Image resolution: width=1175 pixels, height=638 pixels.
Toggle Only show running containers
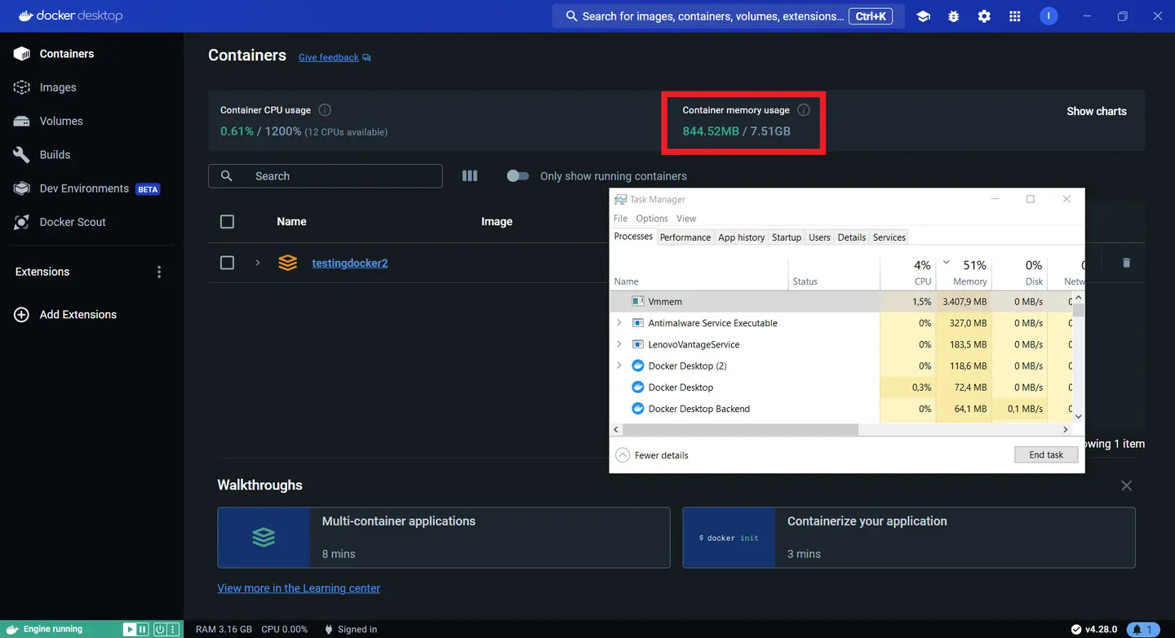click(x=517, y=175)
